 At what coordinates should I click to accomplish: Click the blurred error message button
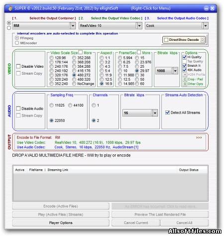tap(160, 206)
